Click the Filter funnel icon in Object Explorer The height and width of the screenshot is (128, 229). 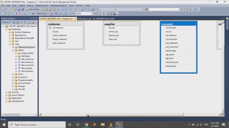tap(25, 22)
